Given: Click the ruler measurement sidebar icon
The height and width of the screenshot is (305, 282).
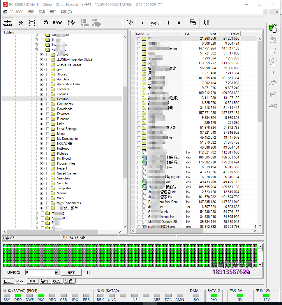Looking at the screenshot, I should click(x=273, y=61).
